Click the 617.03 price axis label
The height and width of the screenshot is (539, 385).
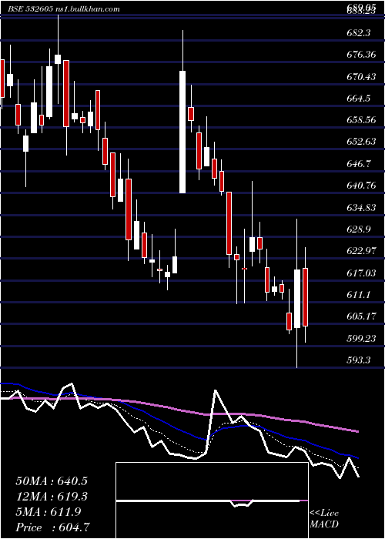pos(362,273)
